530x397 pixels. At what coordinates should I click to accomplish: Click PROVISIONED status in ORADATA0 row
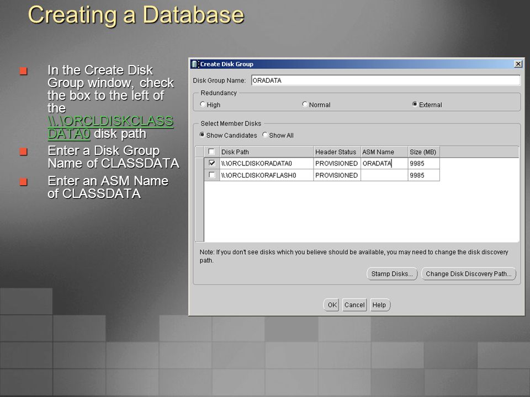[x=337, y=163]
